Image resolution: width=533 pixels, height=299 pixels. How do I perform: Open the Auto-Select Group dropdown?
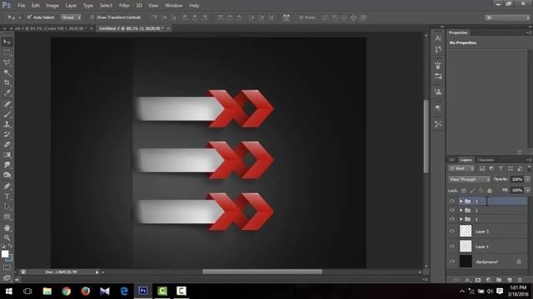71,17
